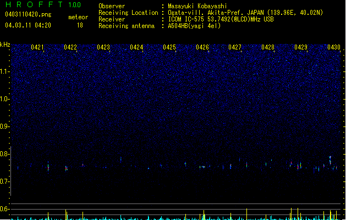Click the date stamp 04.03.11 04:20
Image resolution: width=346 pixels, height=220 pixels.
click(x=28, y=25)
